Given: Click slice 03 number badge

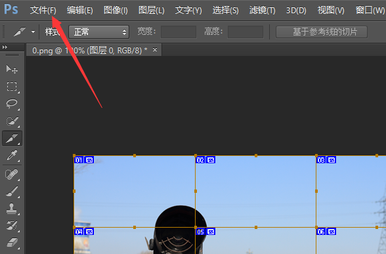Looking at the screenshot, I should coord(321,160).
